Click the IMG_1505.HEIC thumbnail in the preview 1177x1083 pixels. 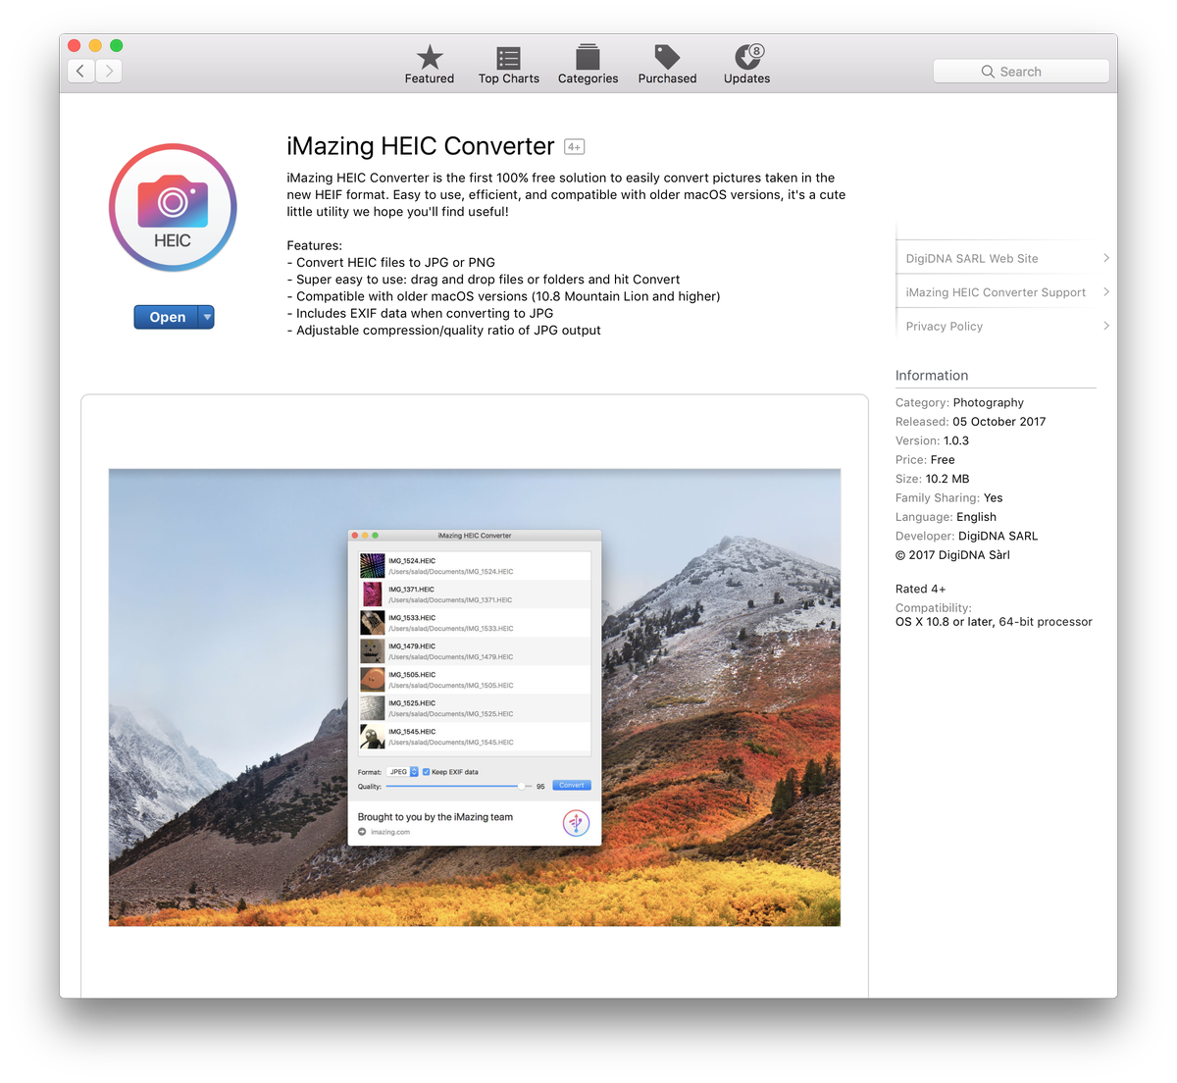click(372, 680)
